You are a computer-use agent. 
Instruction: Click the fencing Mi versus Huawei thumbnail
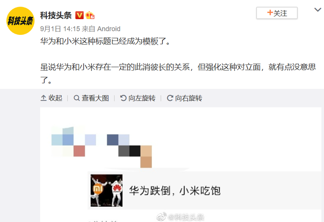coord(107,190)
